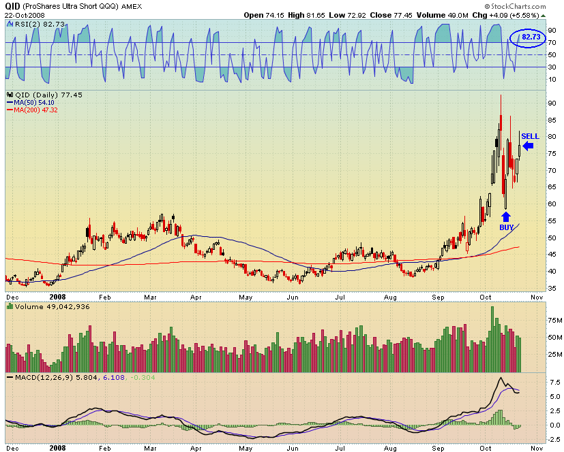Click the "MA(200) 47.32" legend entry
Viewport: 564px width, 452px height.
coord(35,110)
